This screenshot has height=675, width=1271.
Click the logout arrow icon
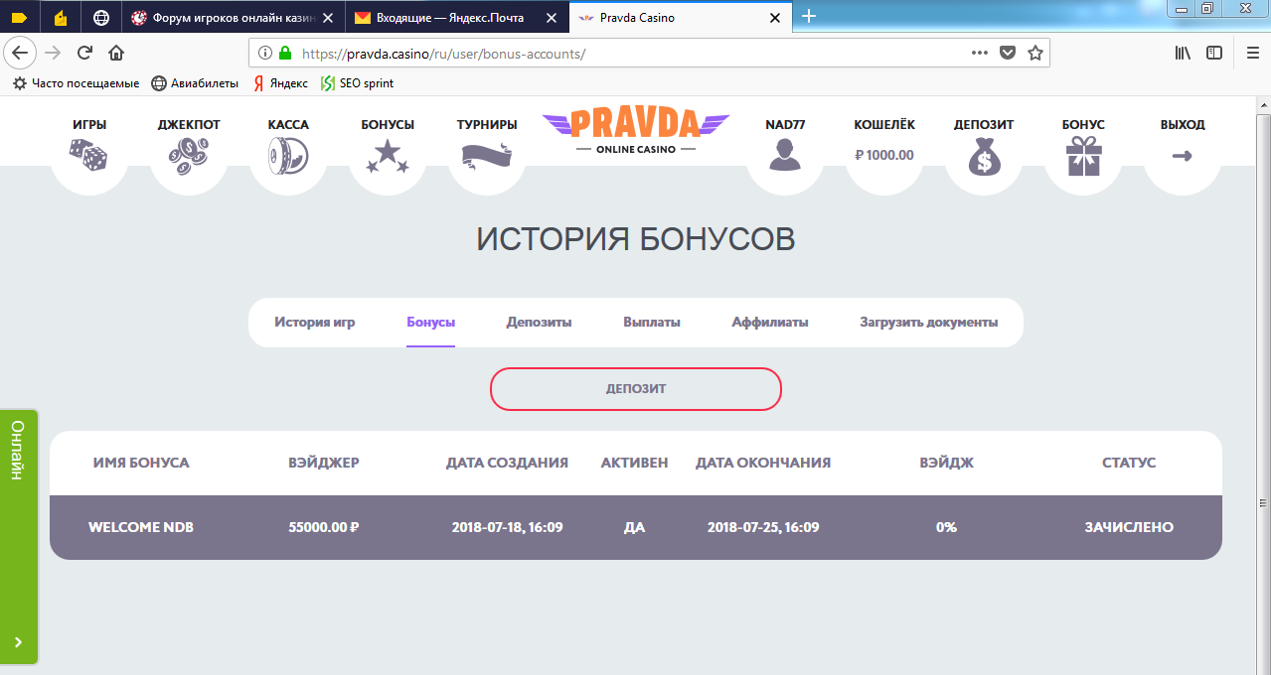tap(1183, 156)
